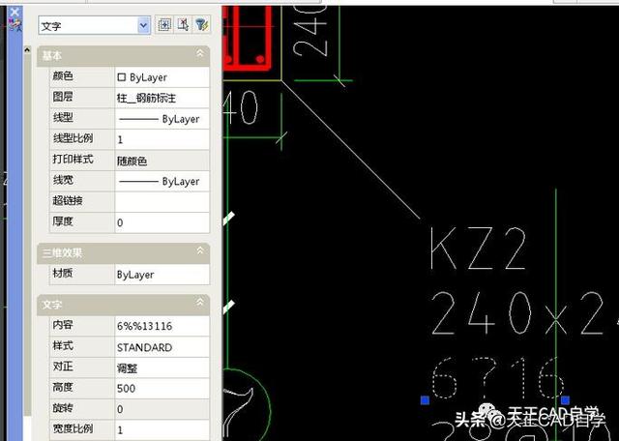Image resolution: width=619 pixels, height=441 pixels.
Task: Select the KZ2 text in the drawing
Action: (x=478, y=250)
